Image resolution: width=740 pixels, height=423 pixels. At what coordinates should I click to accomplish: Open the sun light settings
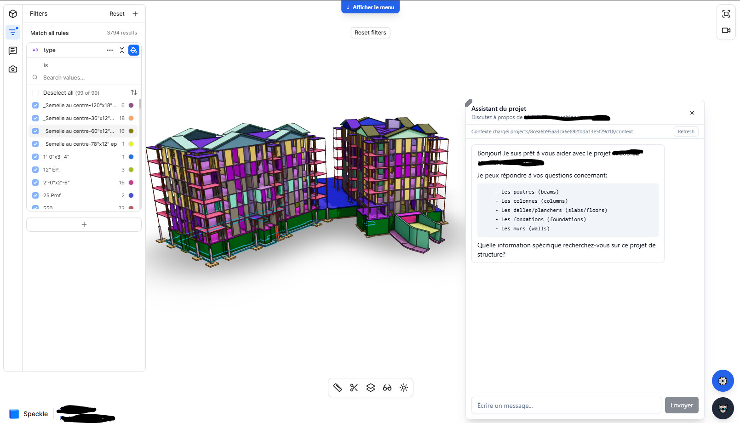(x=404, y=388)
